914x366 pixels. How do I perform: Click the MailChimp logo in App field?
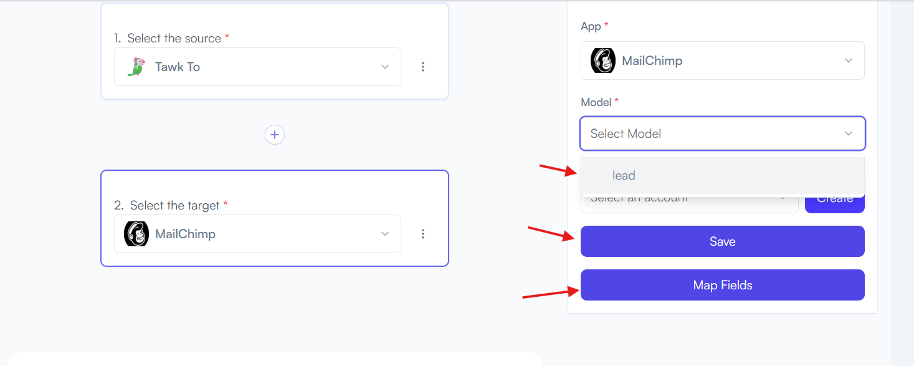602,60
